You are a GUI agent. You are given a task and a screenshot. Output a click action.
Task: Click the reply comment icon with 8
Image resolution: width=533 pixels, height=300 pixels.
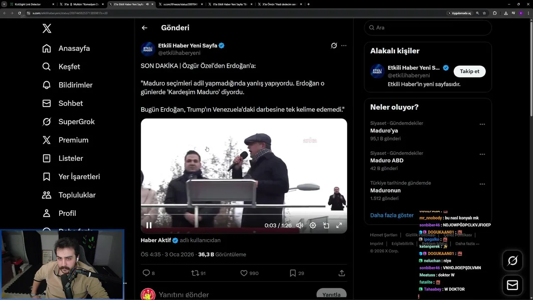point(149,273)
